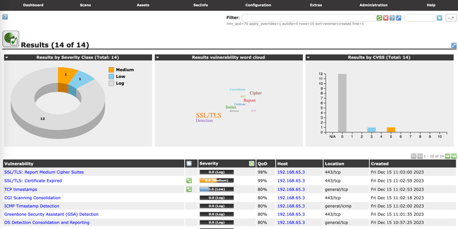
Task: Open ICMP Timestamp Detection result
Action: (32, 206)
